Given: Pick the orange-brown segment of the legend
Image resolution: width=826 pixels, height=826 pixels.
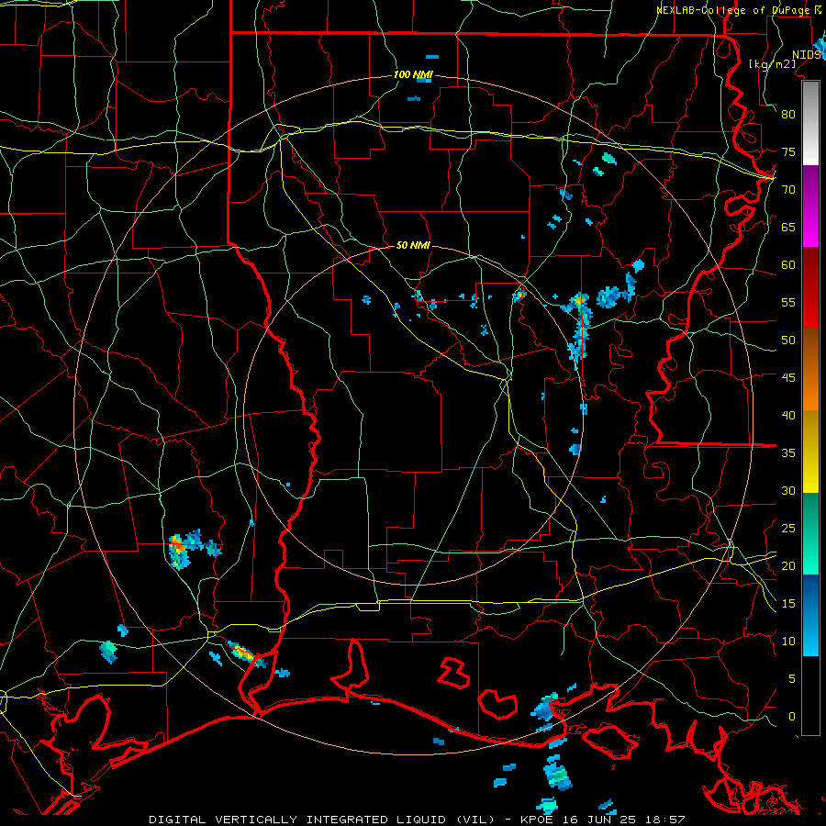Looking at the screenshot, I should tap(810, 370).
